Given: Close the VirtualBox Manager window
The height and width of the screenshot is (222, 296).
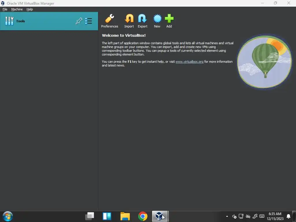Looking at the screenshot, I should pyautogui.click(x=289, y=3).
